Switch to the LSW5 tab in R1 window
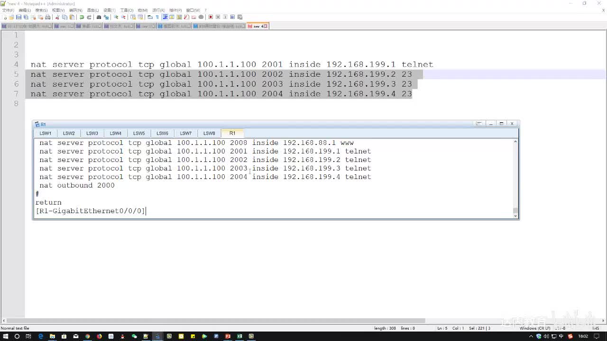This screenshot has width=607, height=341. click(x=139, y=133)
